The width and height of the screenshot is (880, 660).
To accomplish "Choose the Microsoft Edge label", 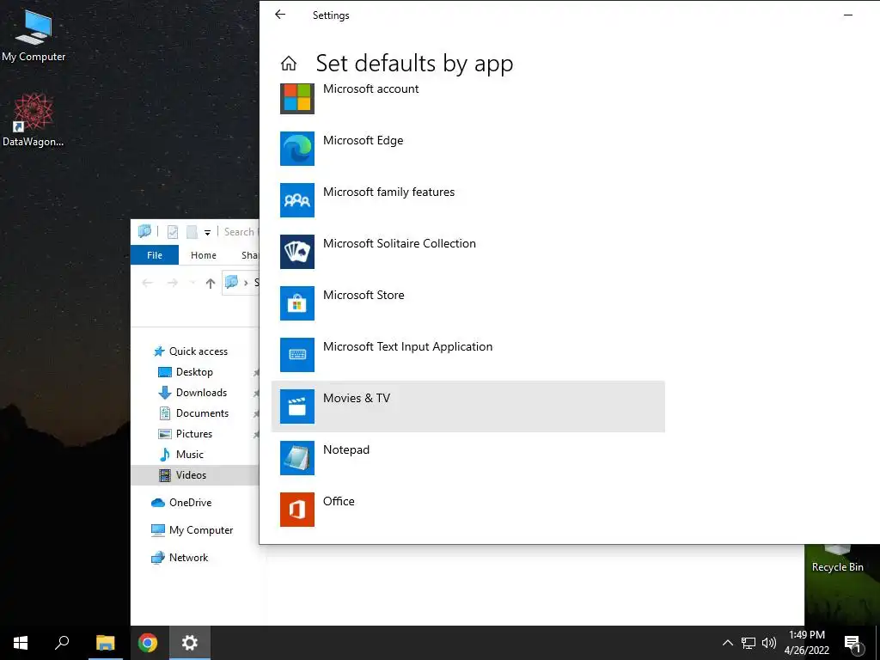I will pyautogui.click(x=364, y=140).
